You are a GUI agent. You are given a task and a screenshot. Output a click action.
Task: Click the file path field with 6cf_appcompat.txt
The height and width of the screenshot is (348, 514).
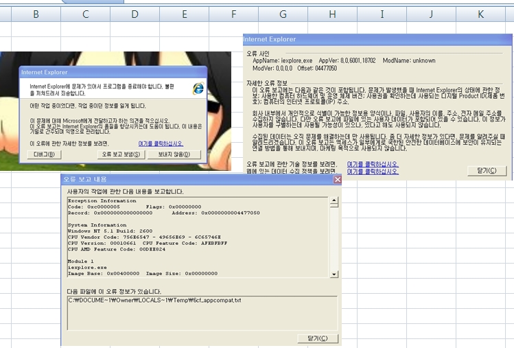(202, 313)
